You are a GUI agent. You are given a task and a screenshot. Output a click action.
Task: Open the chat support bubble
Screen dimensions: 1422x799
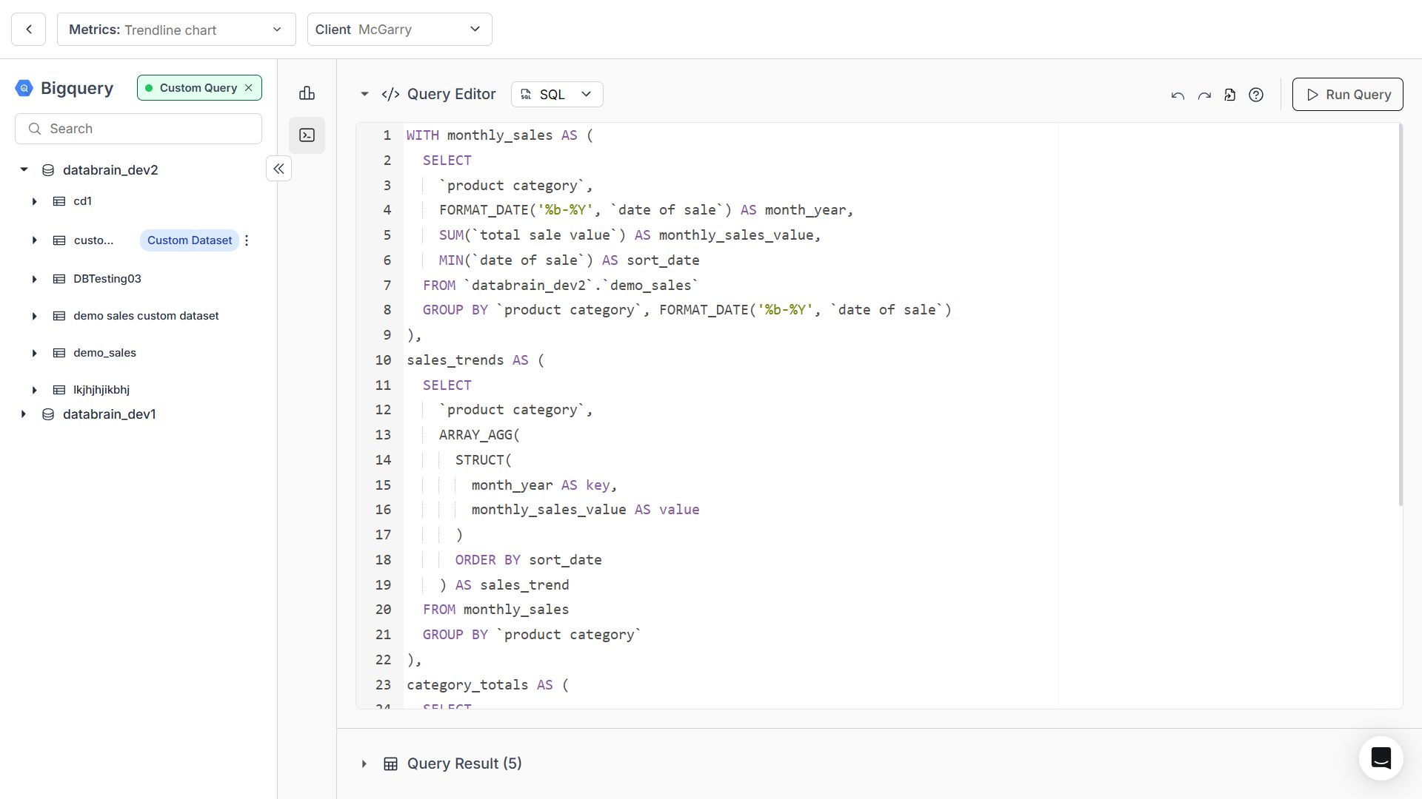[x=1381, y=758]
